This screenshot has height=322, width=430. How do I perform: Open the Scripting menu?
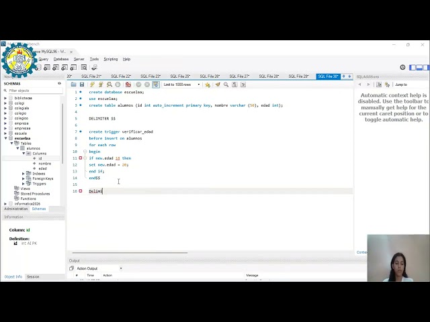110,59
